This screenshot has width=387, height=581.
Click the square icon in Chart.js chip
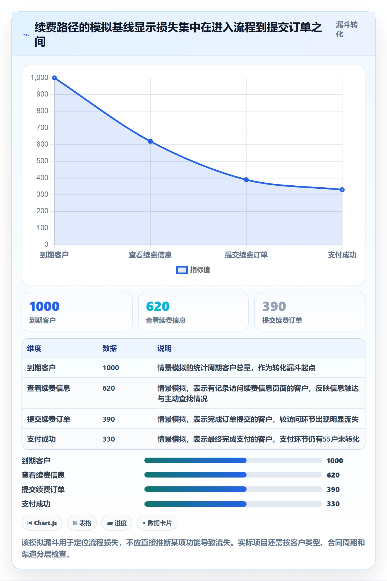30,523
